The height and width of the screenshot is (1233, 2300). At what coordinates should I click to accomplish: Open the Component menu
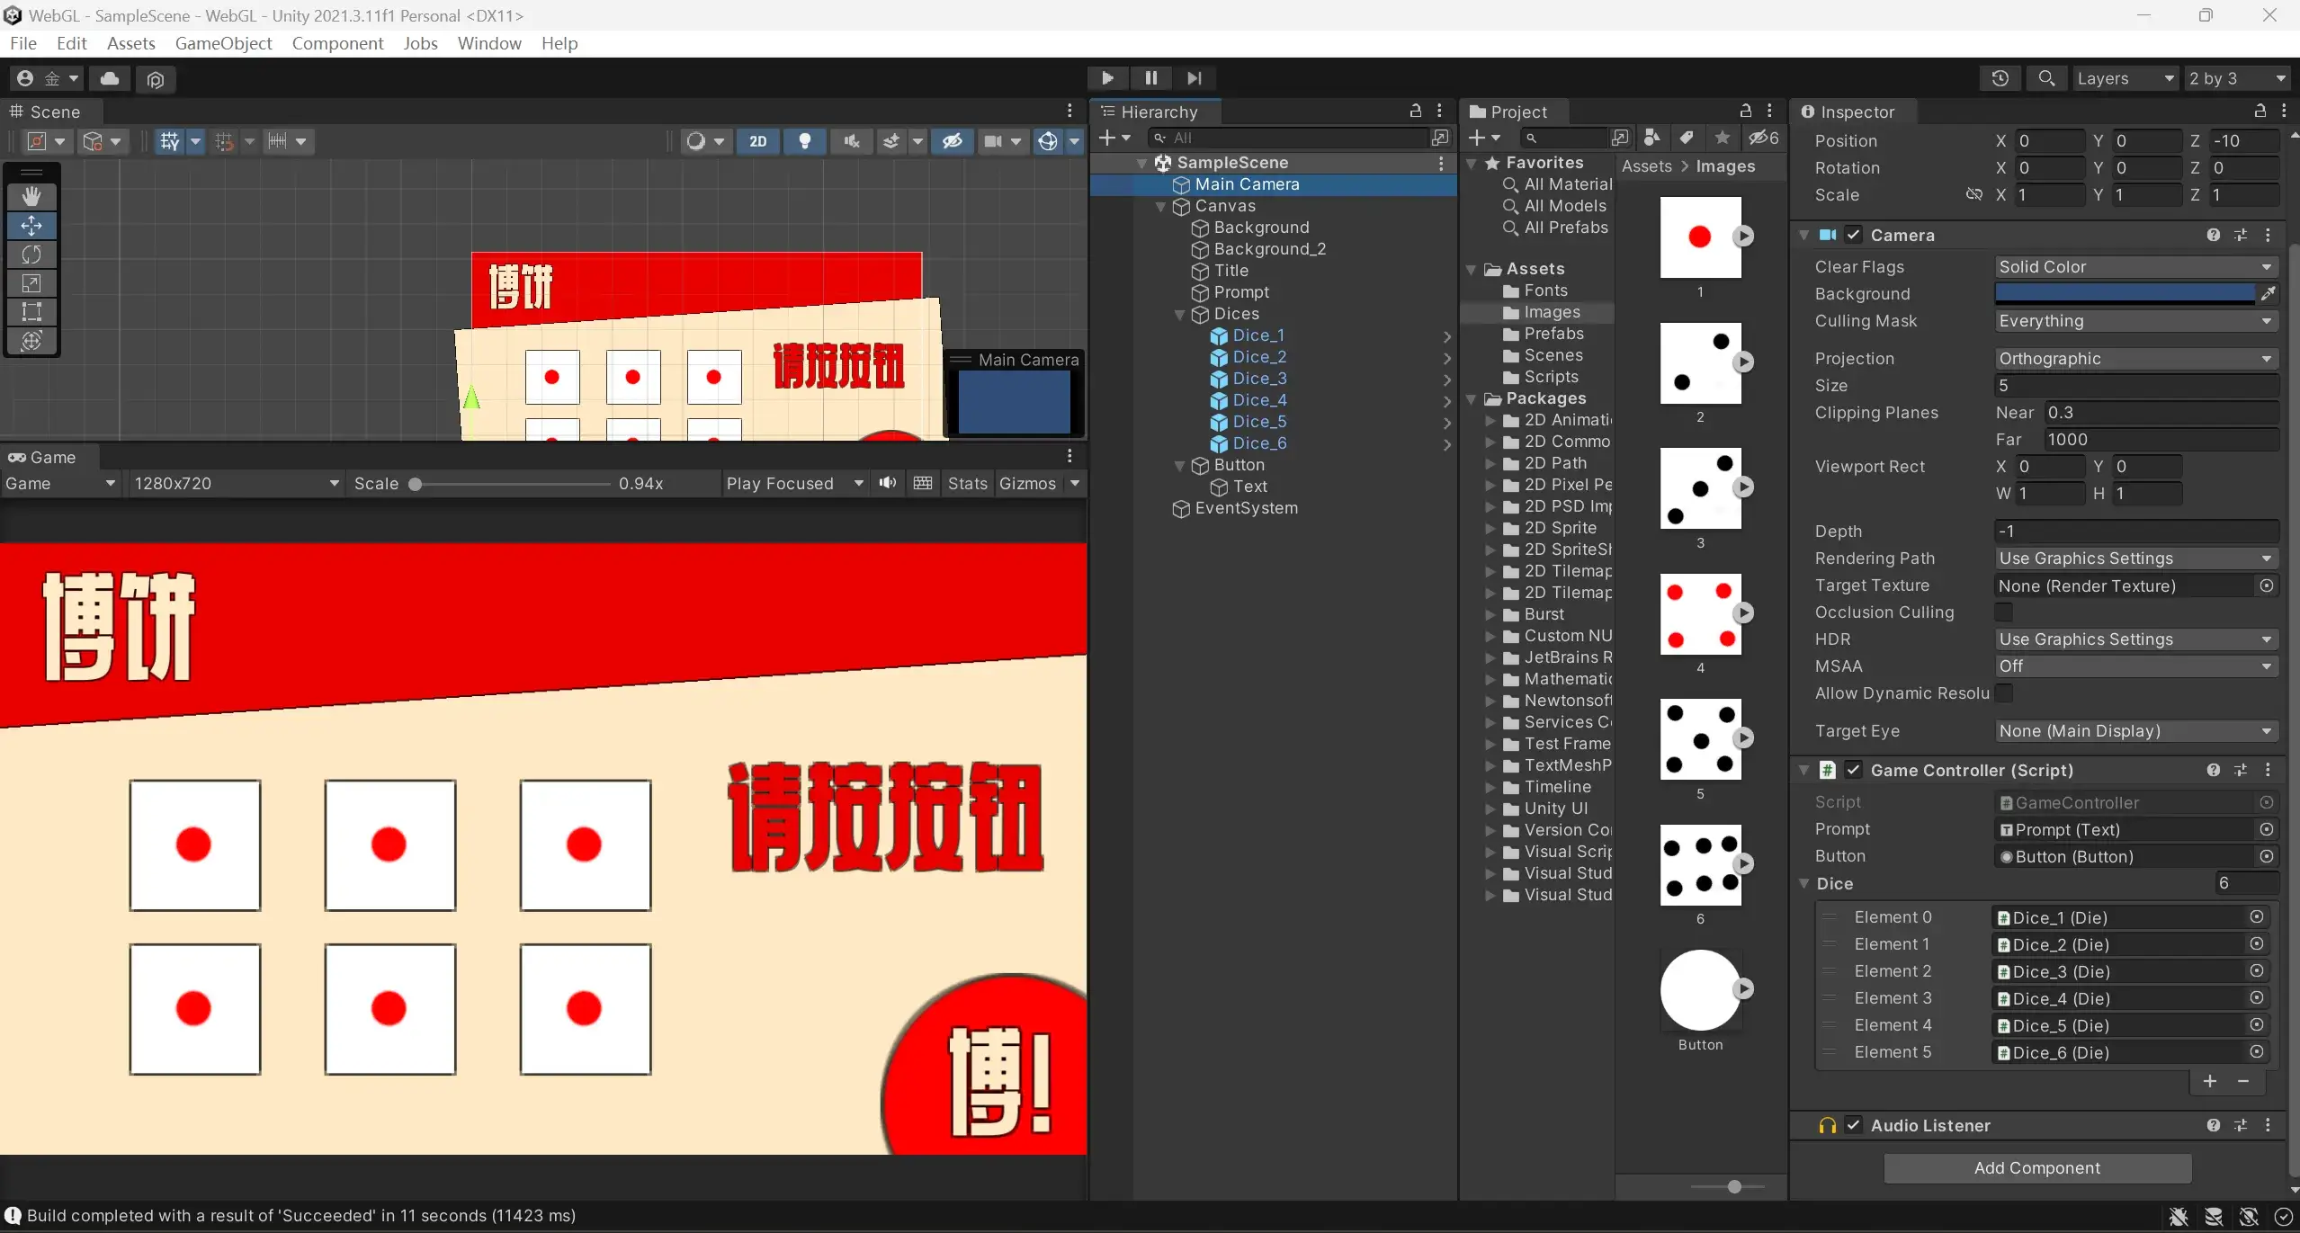point(337,43)
